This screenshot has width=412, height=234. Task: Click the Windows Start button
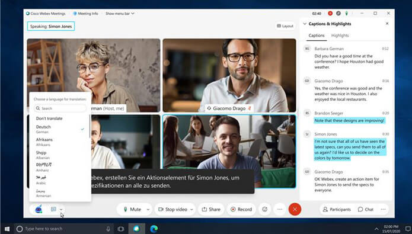point(7,229)
